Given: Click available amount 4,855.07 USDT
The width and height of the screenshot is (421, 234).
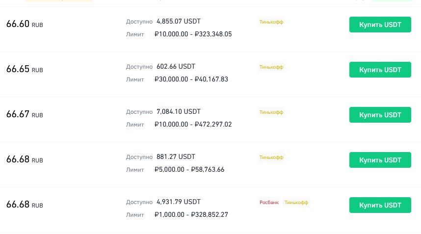Looking at the screenshot, I should tap(179, 22).
